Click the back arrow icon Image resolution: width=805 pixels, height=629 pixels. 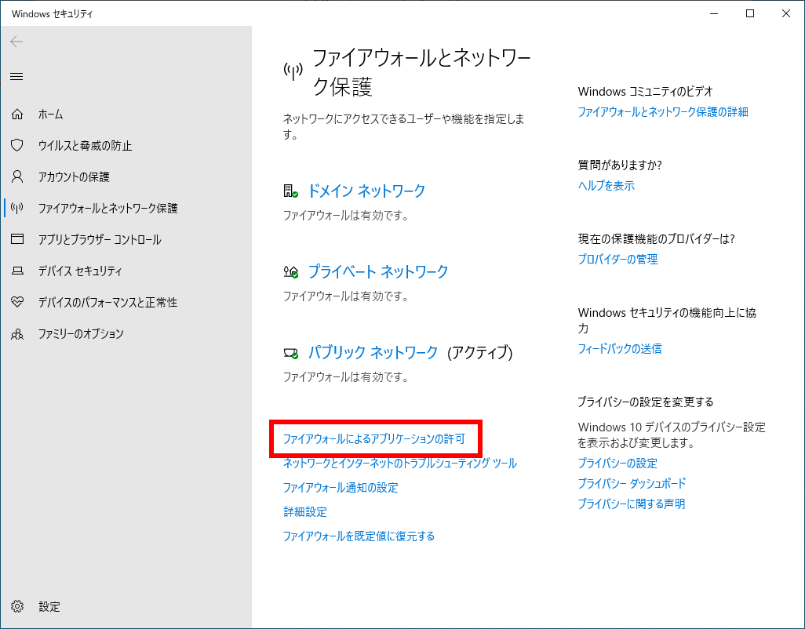click(x=16, y=42)
